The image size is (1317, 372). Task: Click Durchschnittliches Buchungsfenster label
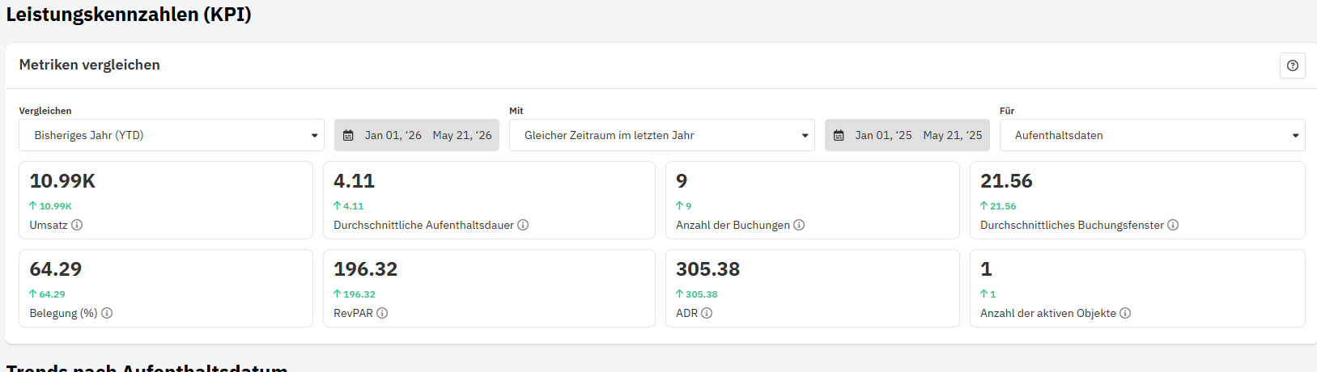[x=1072, y=225]
